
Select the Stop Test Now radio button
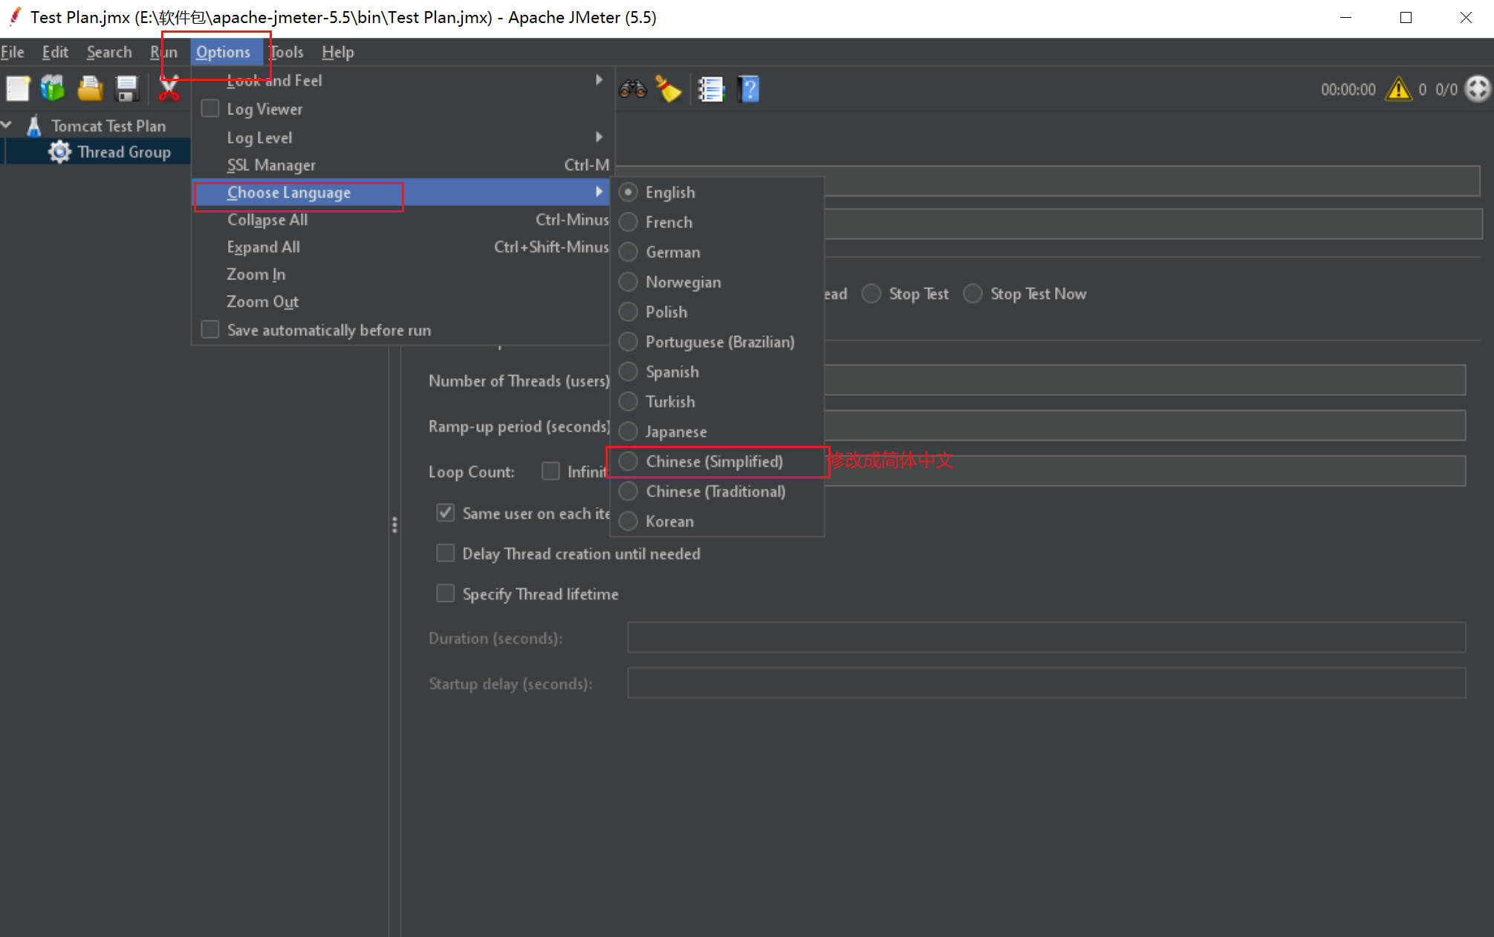pos(972,294)
